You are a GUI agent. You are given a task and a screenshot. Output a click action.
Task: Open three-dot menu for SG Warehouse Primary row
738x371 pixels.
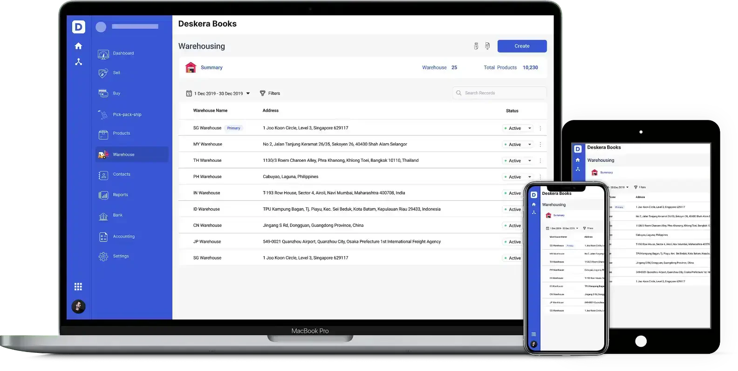pyautogui.click(x=540, y=128)
